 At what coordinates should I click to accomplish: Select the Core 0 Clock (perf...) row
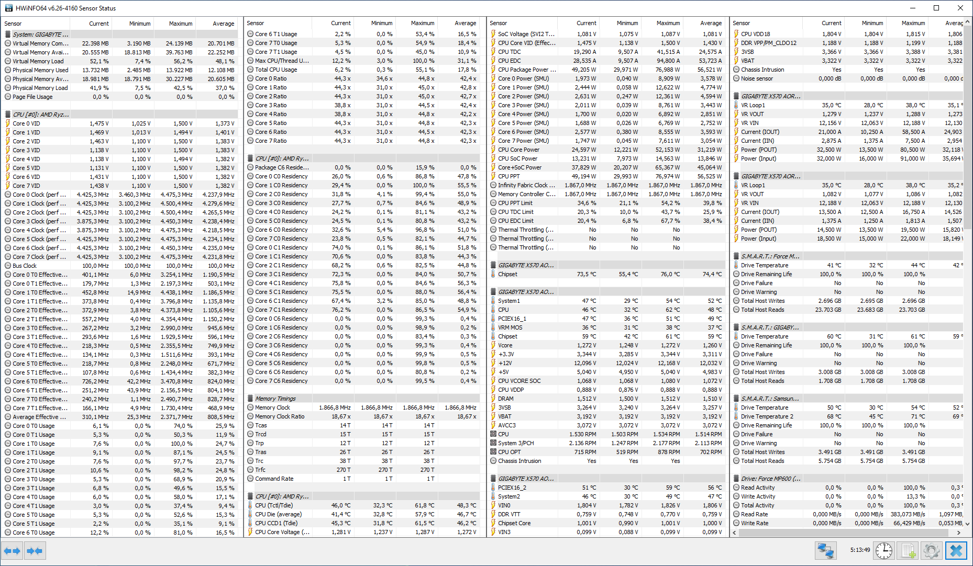[120, 195]
